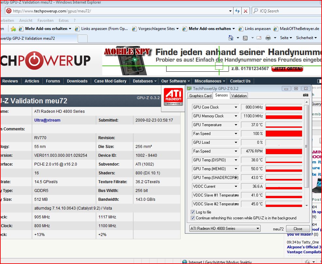Click the GPU-Z screenshot camera icon
Viewport: 322px width, 264px height.
[x=306, y=95]
